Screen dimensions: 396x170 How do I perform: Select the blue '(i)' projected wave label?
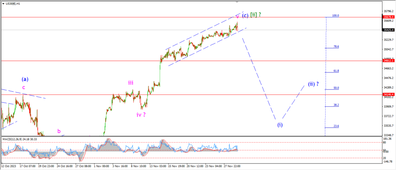point(280,124)
